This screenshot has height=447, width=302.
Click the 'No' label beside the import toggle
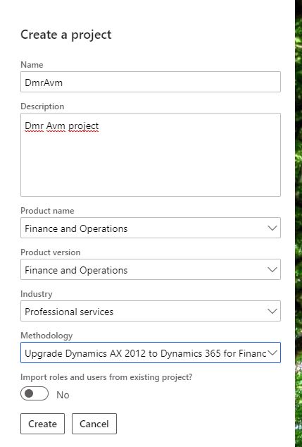click(x=63, y=395)
